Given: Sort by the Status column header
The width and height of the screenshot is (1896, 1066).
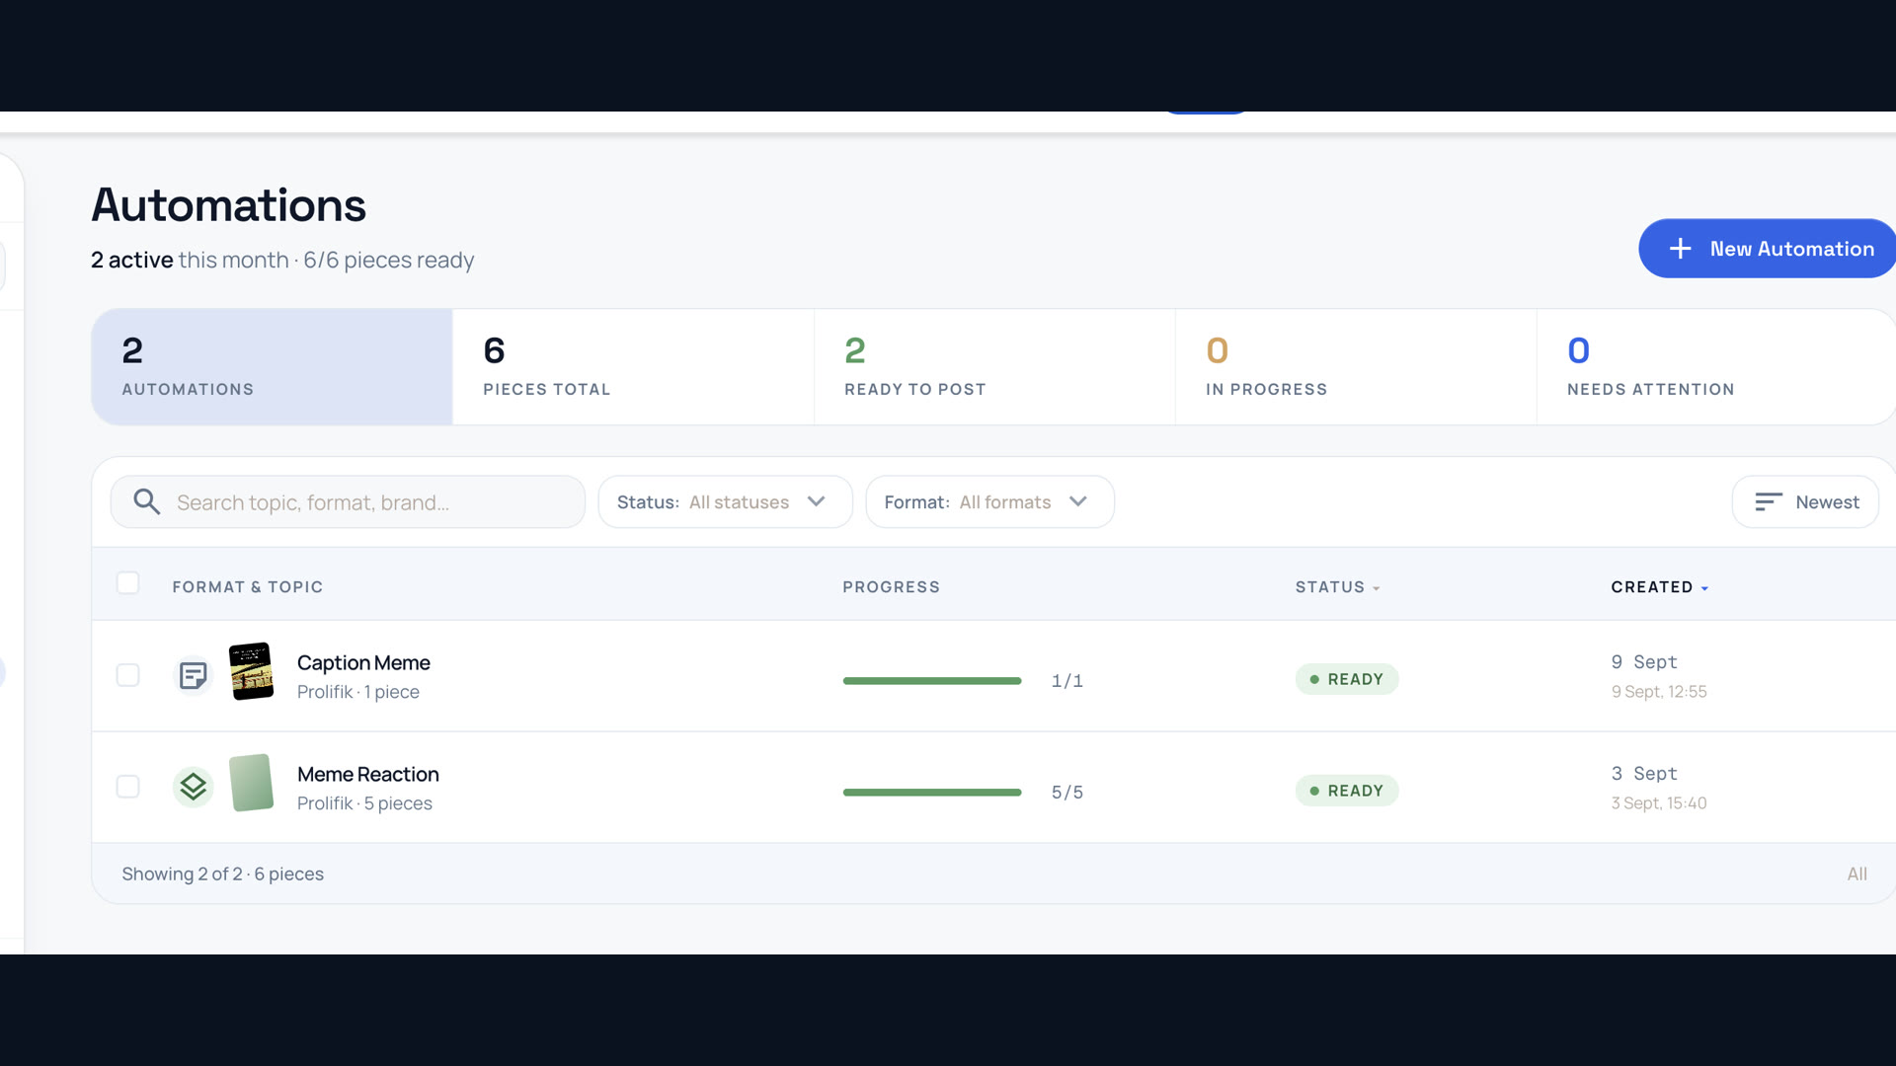Looking at the screenshot, I should point(1337,586).
